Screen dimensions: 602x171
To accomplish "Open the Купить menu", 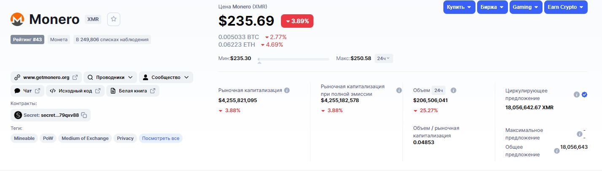I will (x=459, y=7).
